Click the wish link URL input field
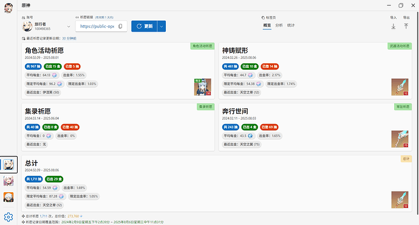The width and height of the screenshot is (419, 225). click(x=101, y=26)
